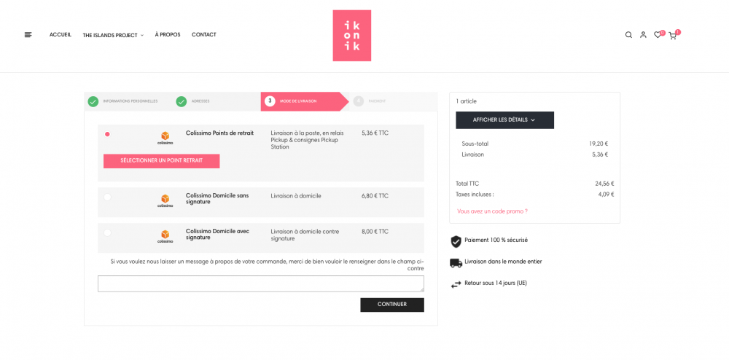Click the Continuer button
The width and height of the screenshot is (729, 360).
point(392,305)
